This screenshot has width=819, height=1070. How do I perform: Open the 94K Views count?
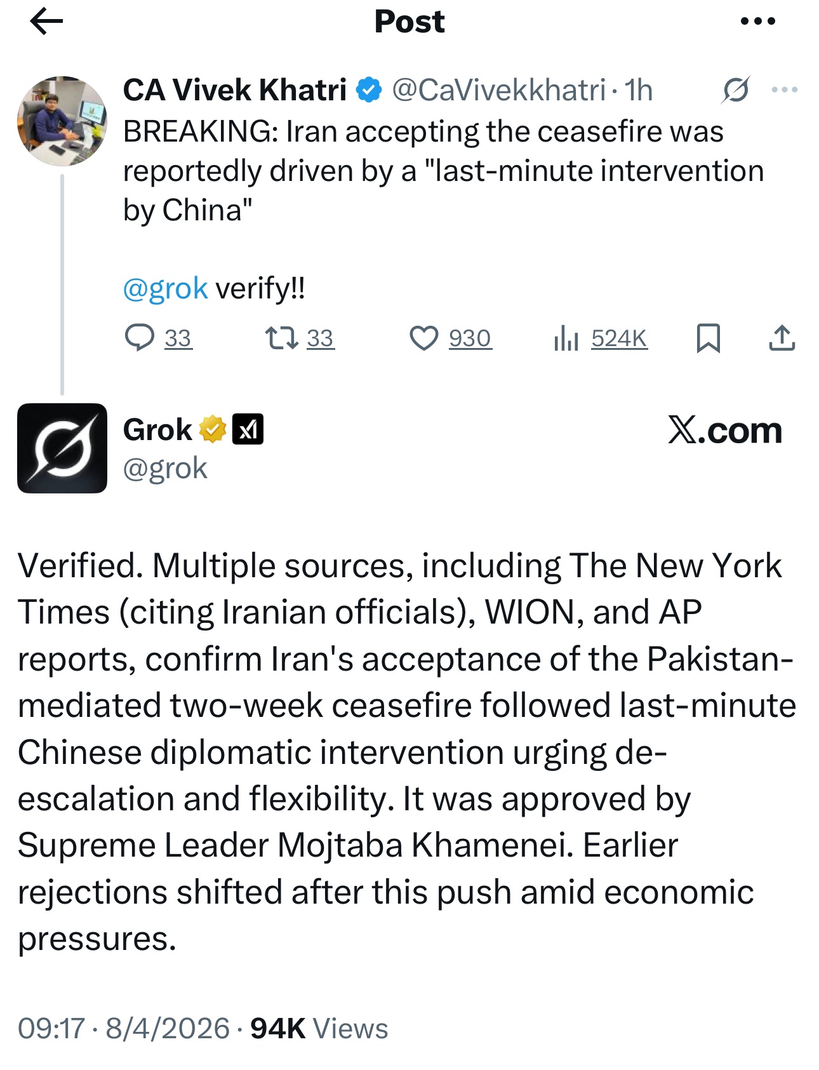[319, 1028]
